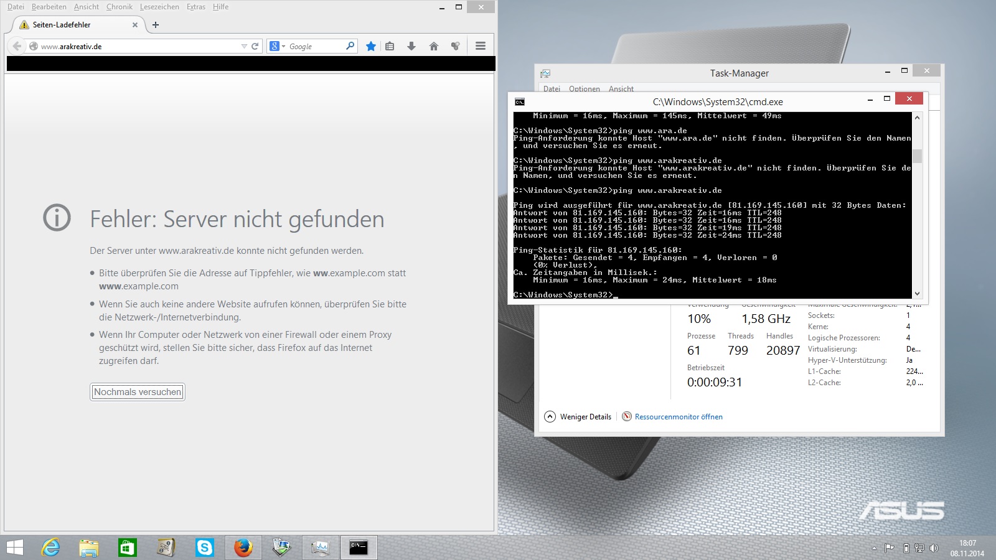Open the Windows Store taskbar icon
996x560 pixels.
(128, 548)
